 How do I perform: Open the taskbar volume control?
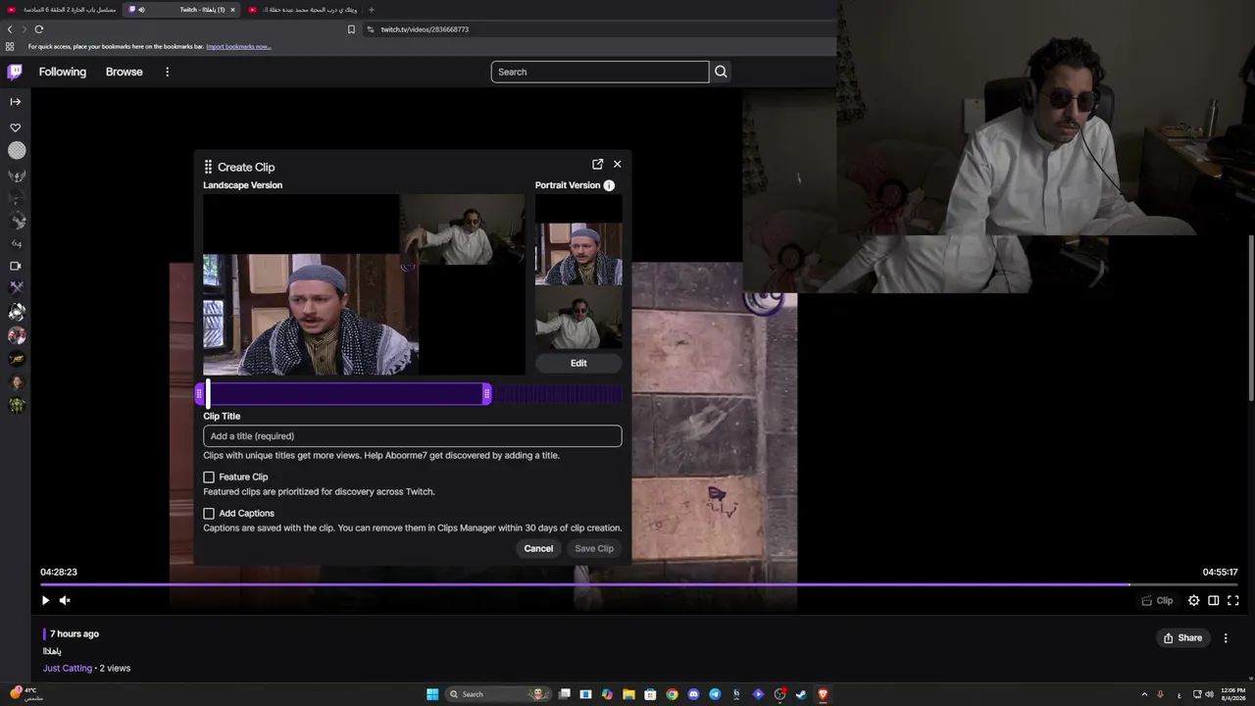[1209, 694]
